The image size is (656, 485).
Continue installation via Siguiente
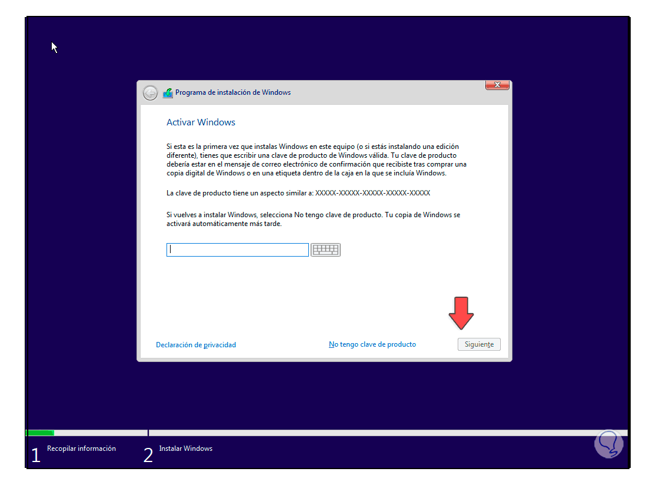(x=478, y=344)
